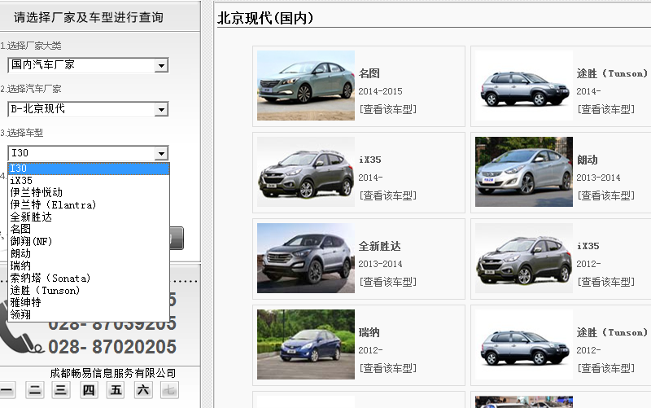Click the 朗动 model title in cards

(x=587, y=160)
